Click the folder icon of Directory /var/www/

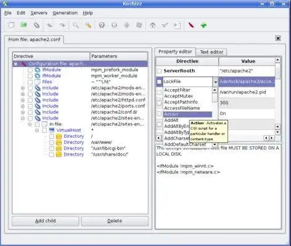[59, 142]
